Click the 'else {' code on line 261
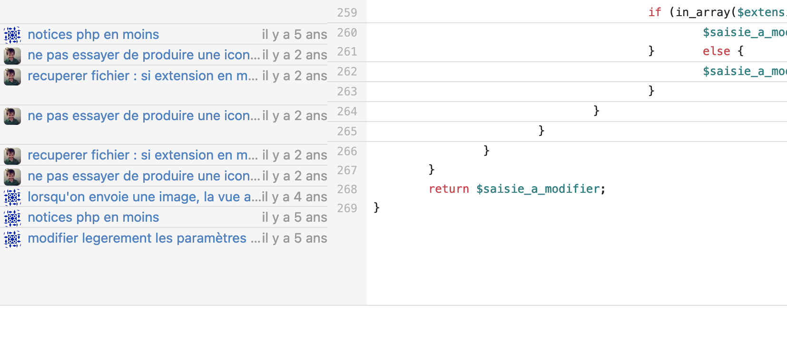Image resolution: width=787 pixels, height=339 pixels. click(723, 51)
